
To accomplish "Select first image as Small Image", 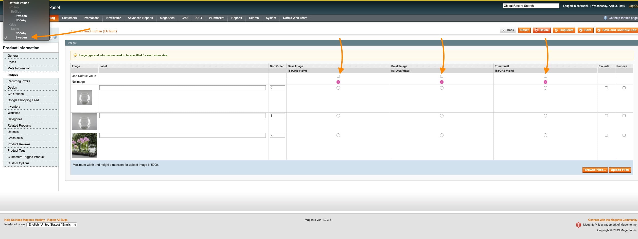I will point(441,88).
